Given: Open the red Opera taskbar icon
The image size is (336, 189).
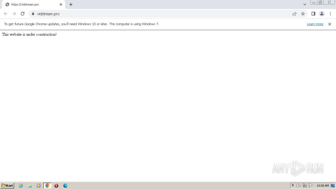Looking at the screenshot, I should pyautogui.click(x=56, y=186).
